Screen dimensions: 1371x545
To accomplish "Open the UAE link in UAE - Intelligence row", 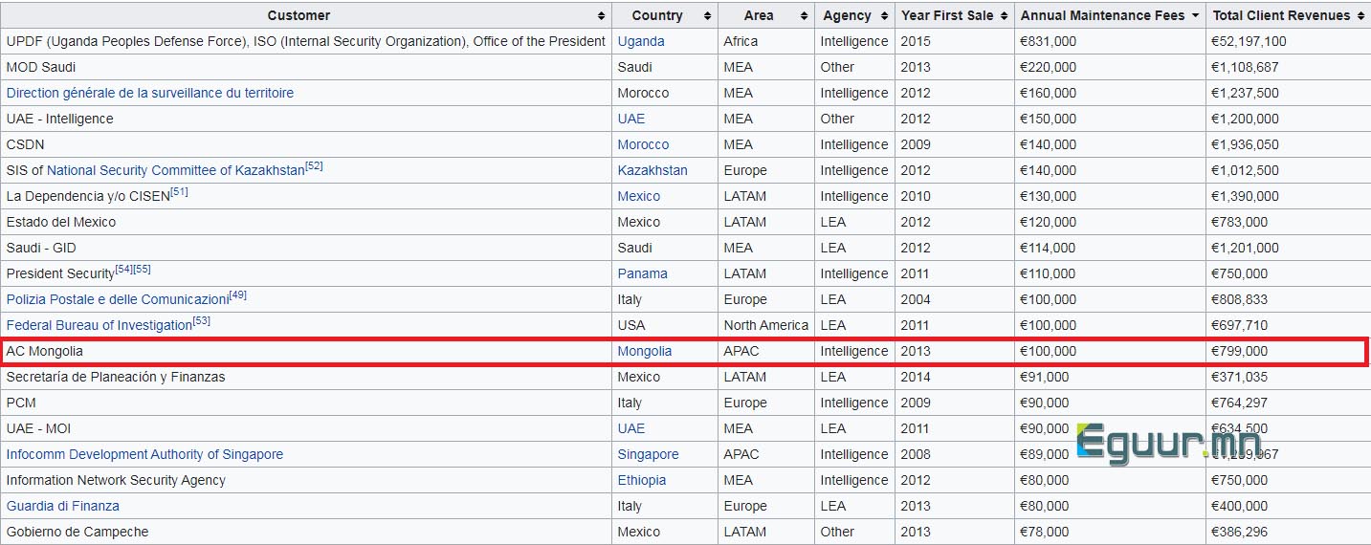I will [631, 119].
